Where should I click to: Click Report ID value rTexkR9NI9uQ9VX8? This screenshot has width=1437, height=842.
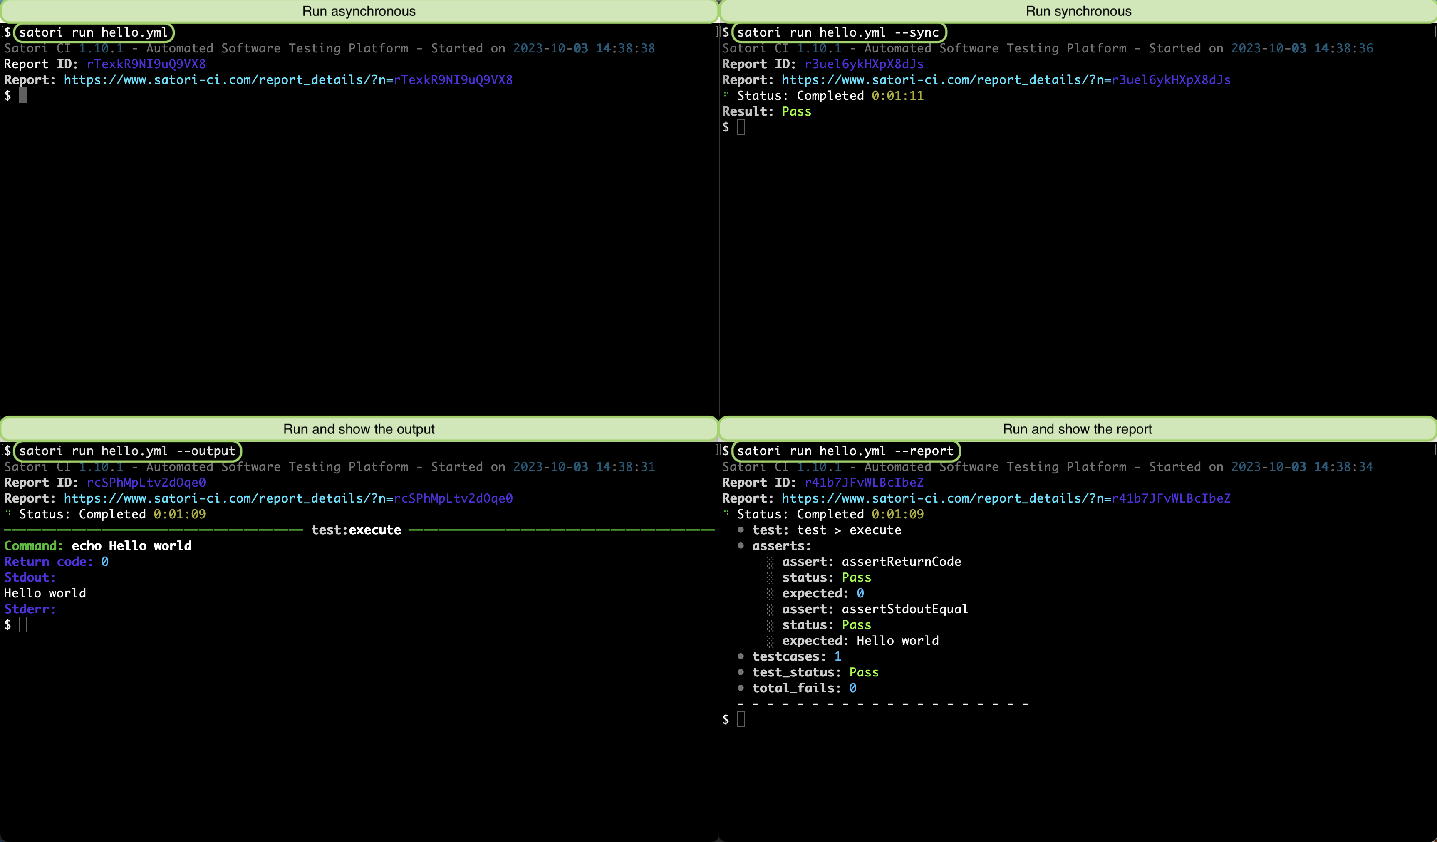click(x=146, y=64)
